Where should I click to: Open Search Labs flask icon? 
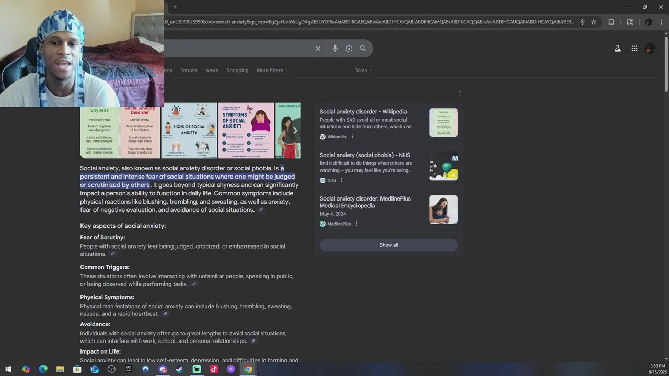(617, 49)
